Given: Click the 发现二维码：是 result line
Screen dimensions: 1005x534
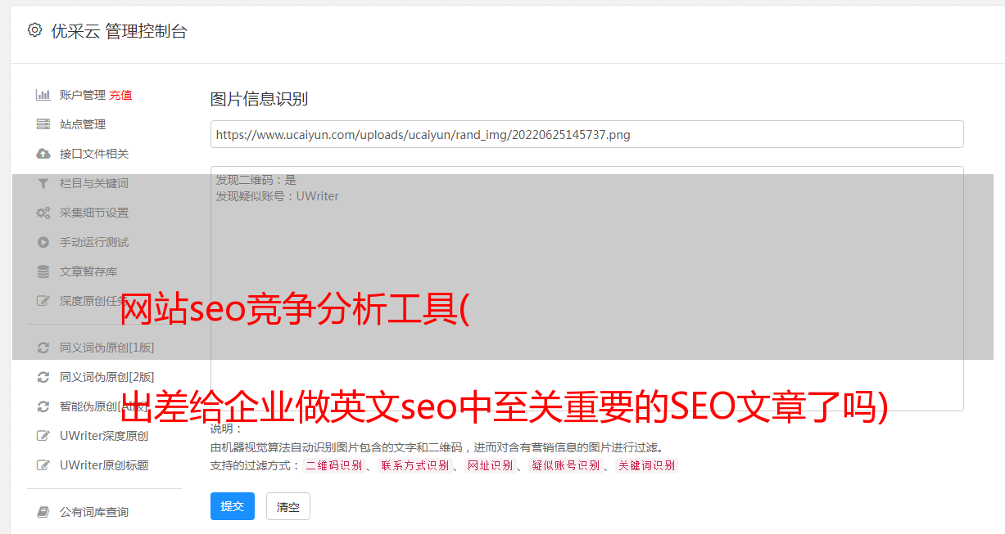Looking at the screenshot, I should [256, 180].
